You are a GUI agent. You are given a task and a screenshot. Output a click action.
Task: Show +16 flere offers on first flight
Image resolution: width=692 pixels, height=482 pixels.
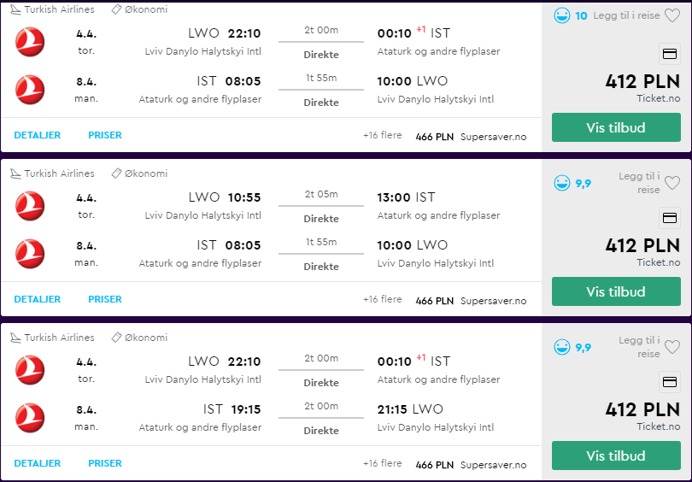(382, 136)
